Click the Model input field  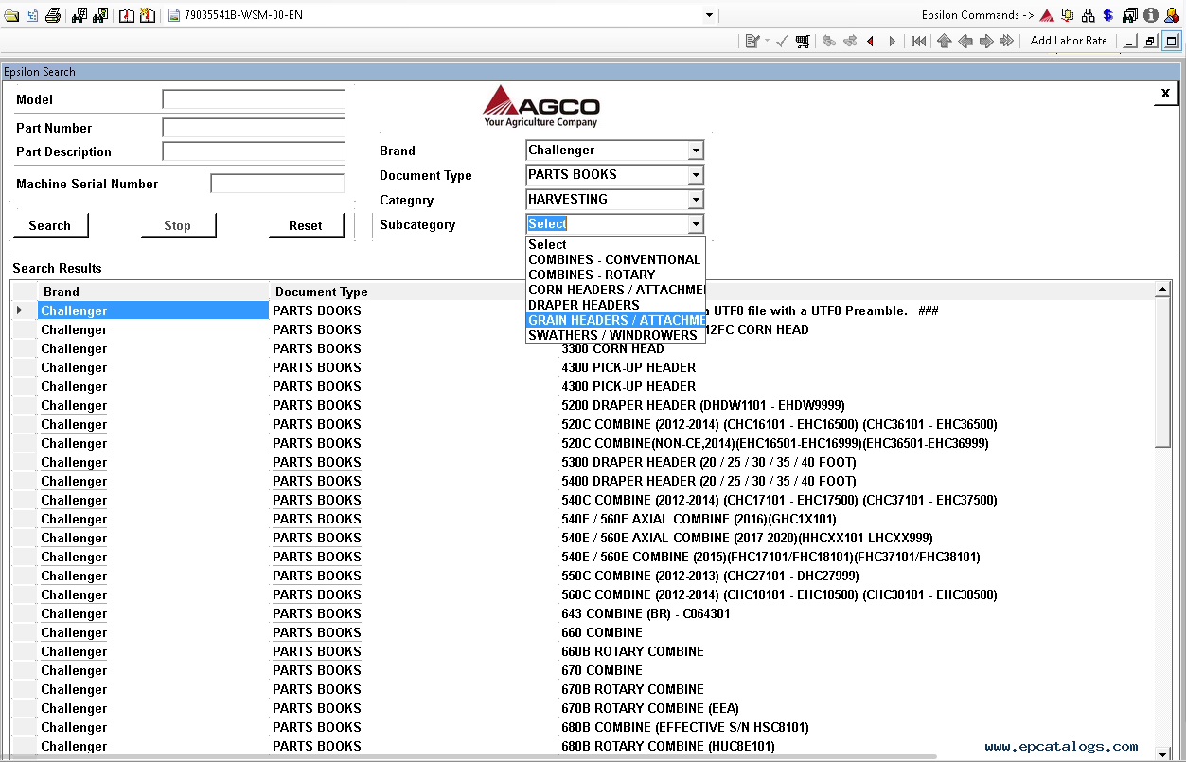point(254,99)
